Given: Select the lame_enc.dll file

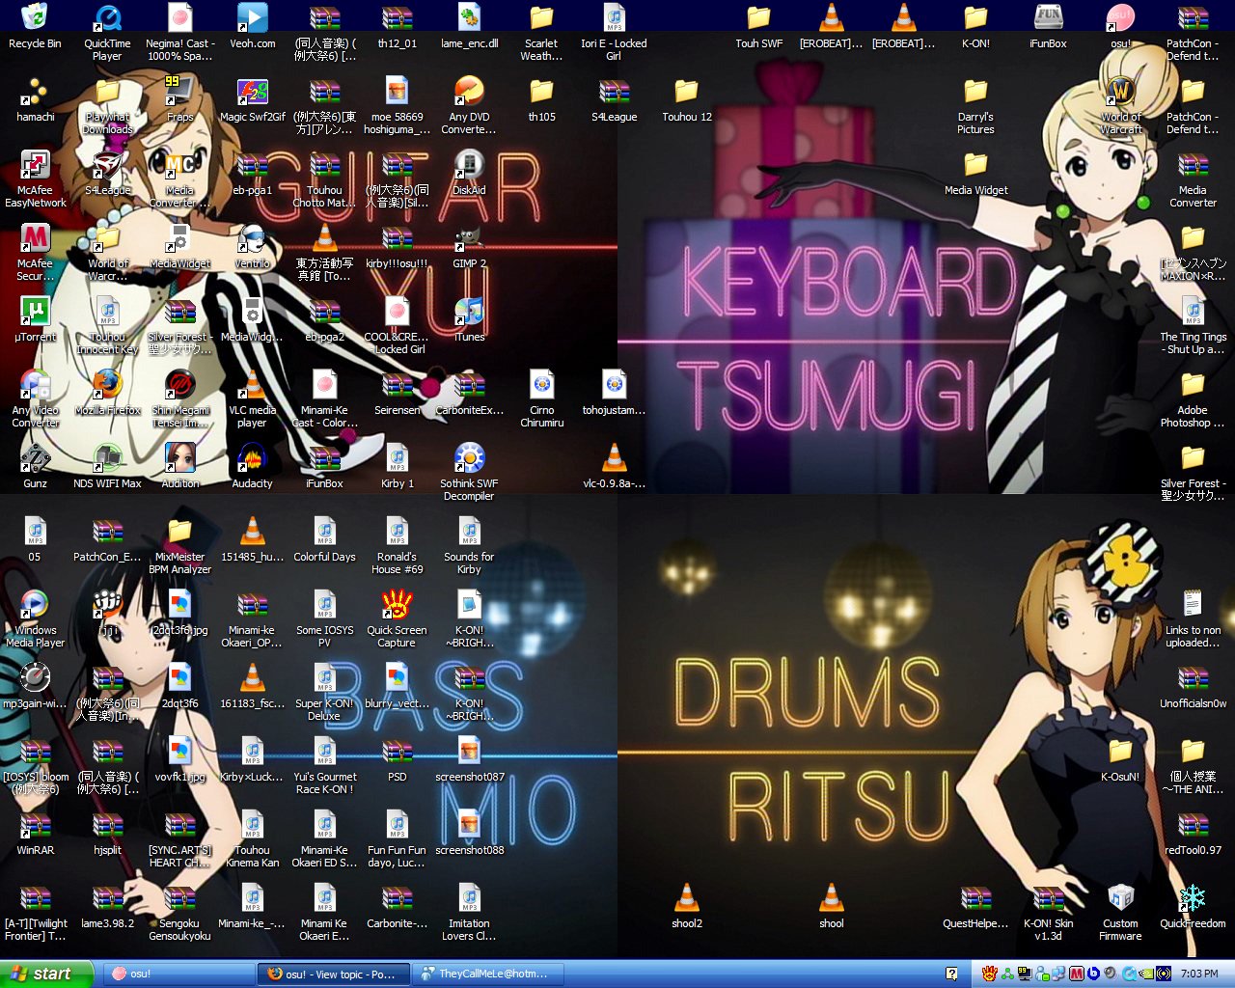Looking at the screenshot, I should click(x=469, y=27).
